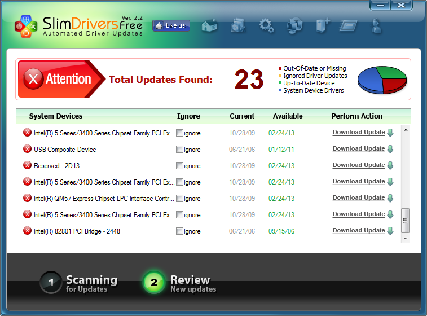427x316 pixels.
Task: Click the Home house icon in toolbar
Action: (209, 25)
